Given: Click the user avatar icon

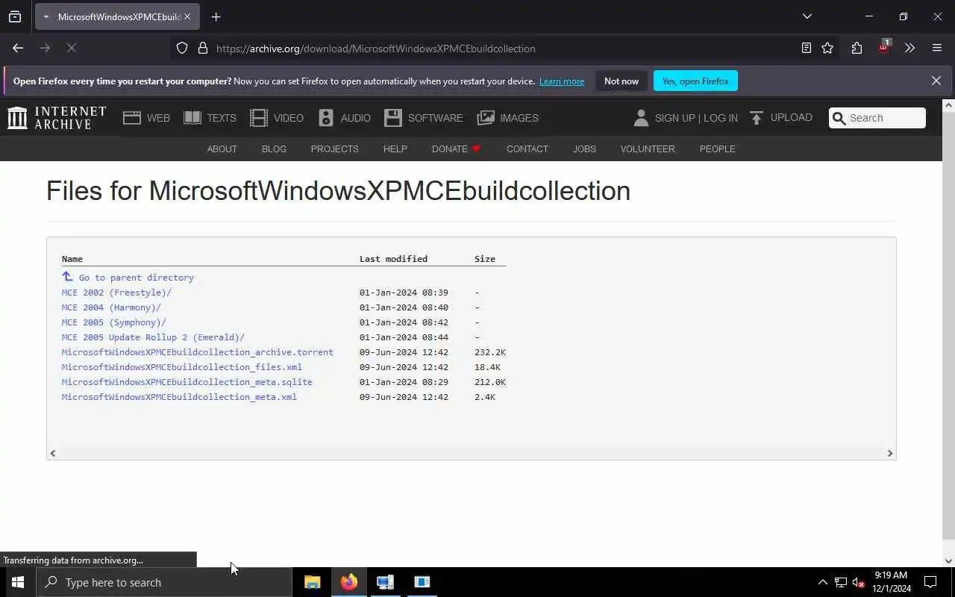Looking at the screenshot, I should coord(641,118).
